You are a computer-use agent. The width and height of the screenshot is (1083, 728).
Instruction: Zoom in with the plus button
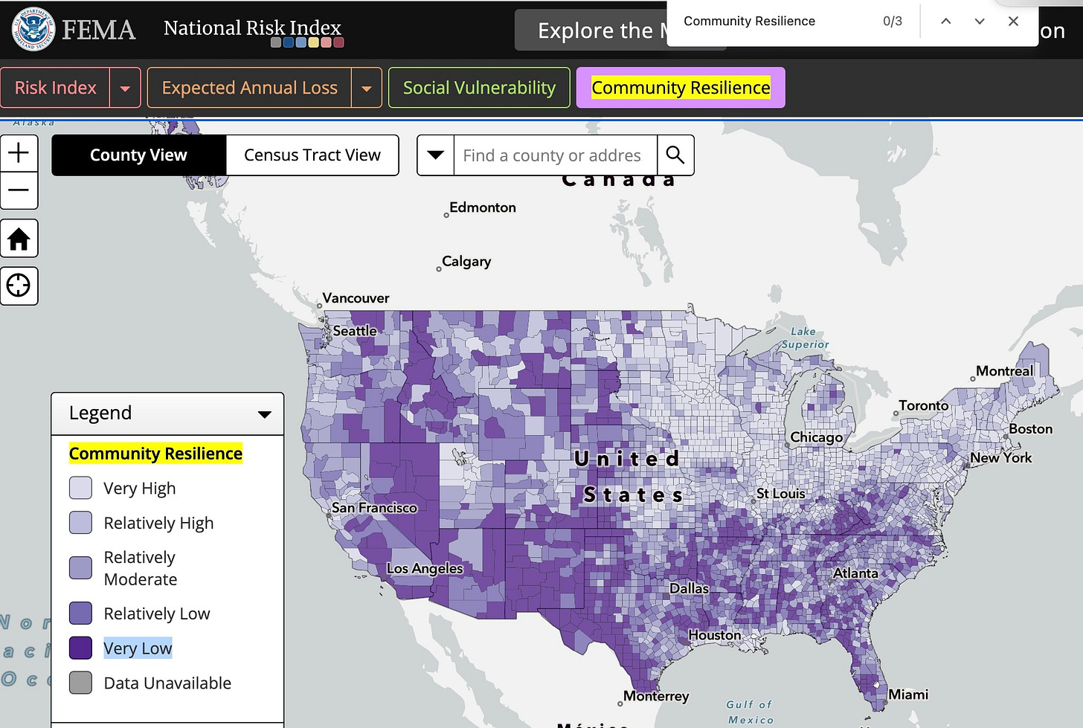19,152
